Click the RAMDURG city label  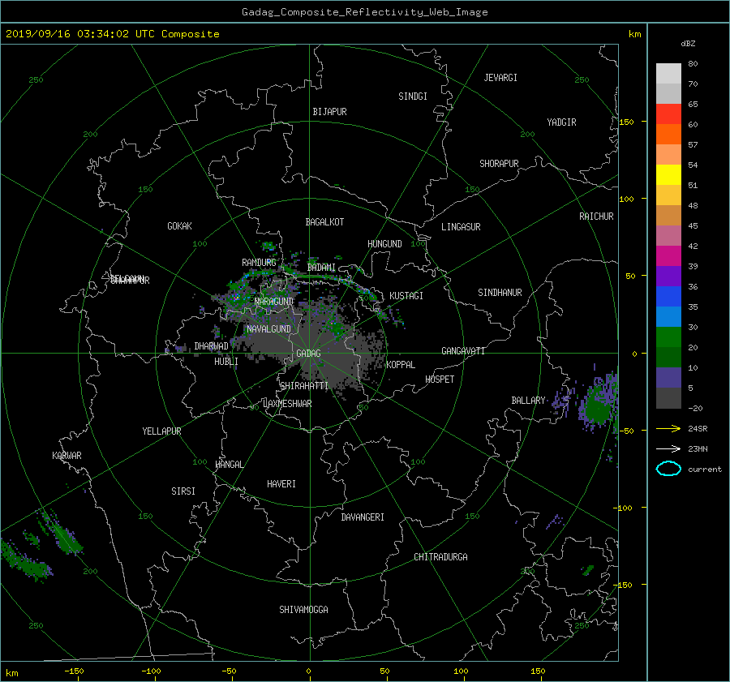point(259,263)
